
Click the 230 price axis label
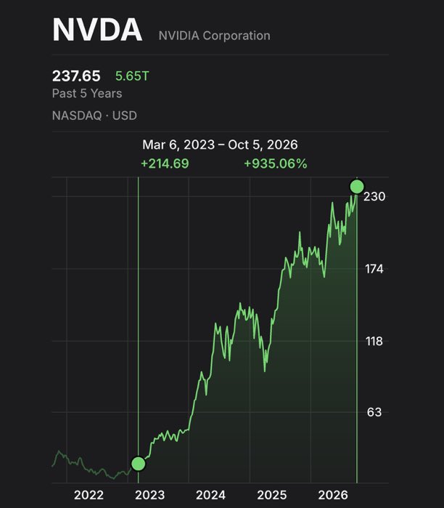(x=374, y=197)
